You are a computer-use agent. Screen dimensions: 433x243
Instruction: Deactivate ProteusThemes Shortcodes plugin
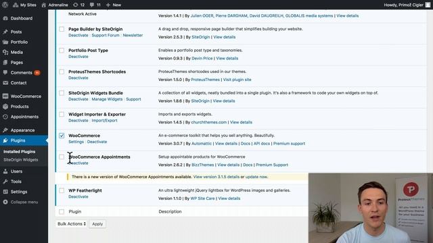pos(78,78)
